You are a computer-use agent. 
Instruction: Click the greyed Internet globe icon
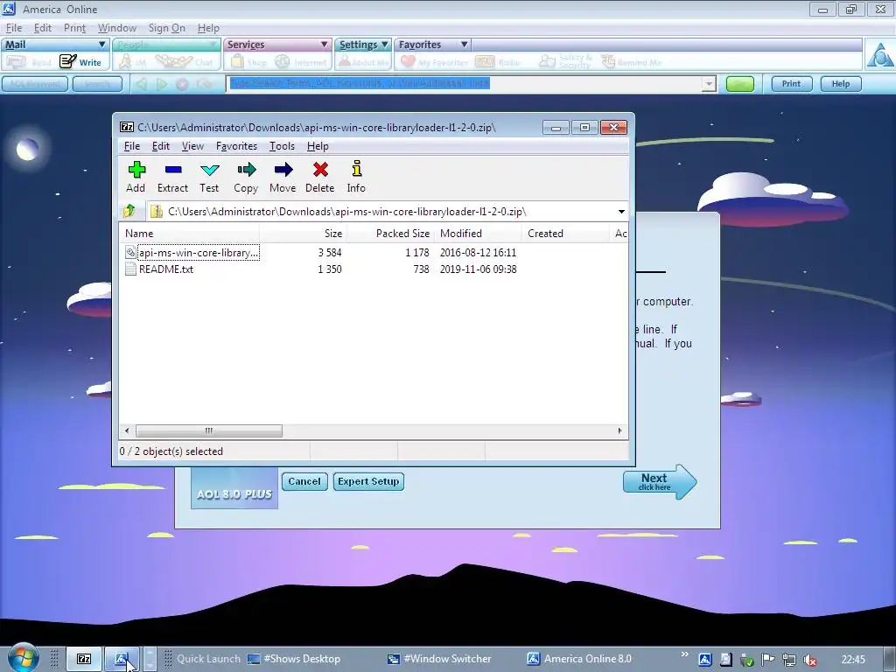click(300, 62)
